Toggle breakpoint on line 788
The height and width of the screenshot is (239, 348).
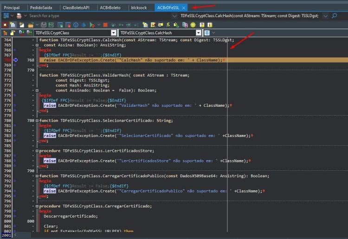14,161
